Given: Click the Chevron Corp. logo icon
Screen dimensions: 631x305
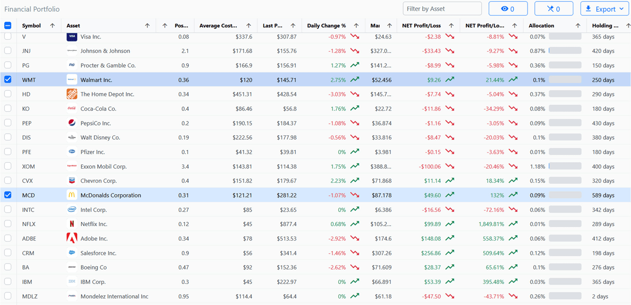Looking at the screenshot, I should pos(72,181).
